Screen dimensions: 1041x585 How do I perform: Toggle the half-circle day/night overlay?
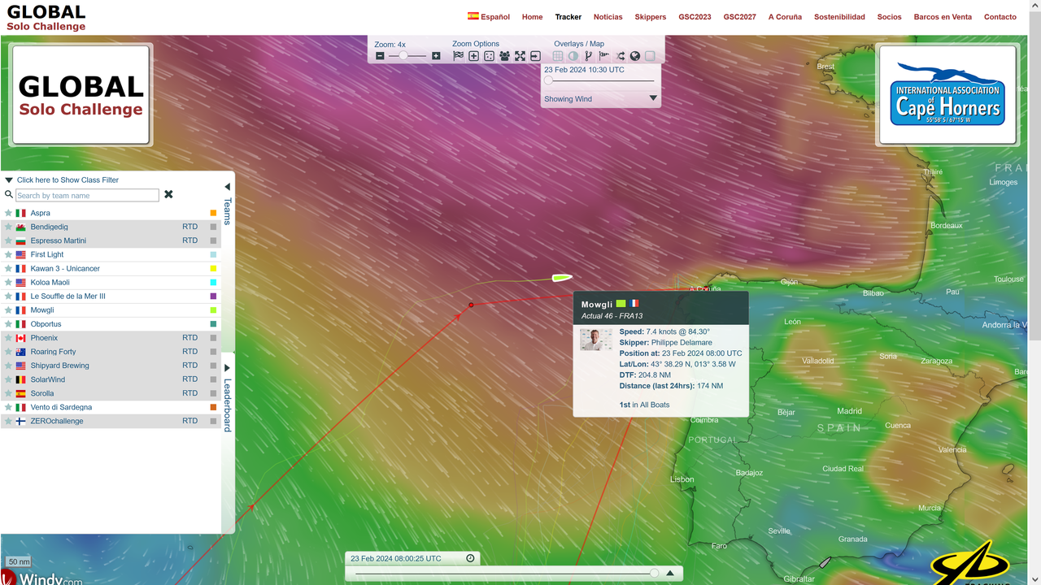point(573,56)
